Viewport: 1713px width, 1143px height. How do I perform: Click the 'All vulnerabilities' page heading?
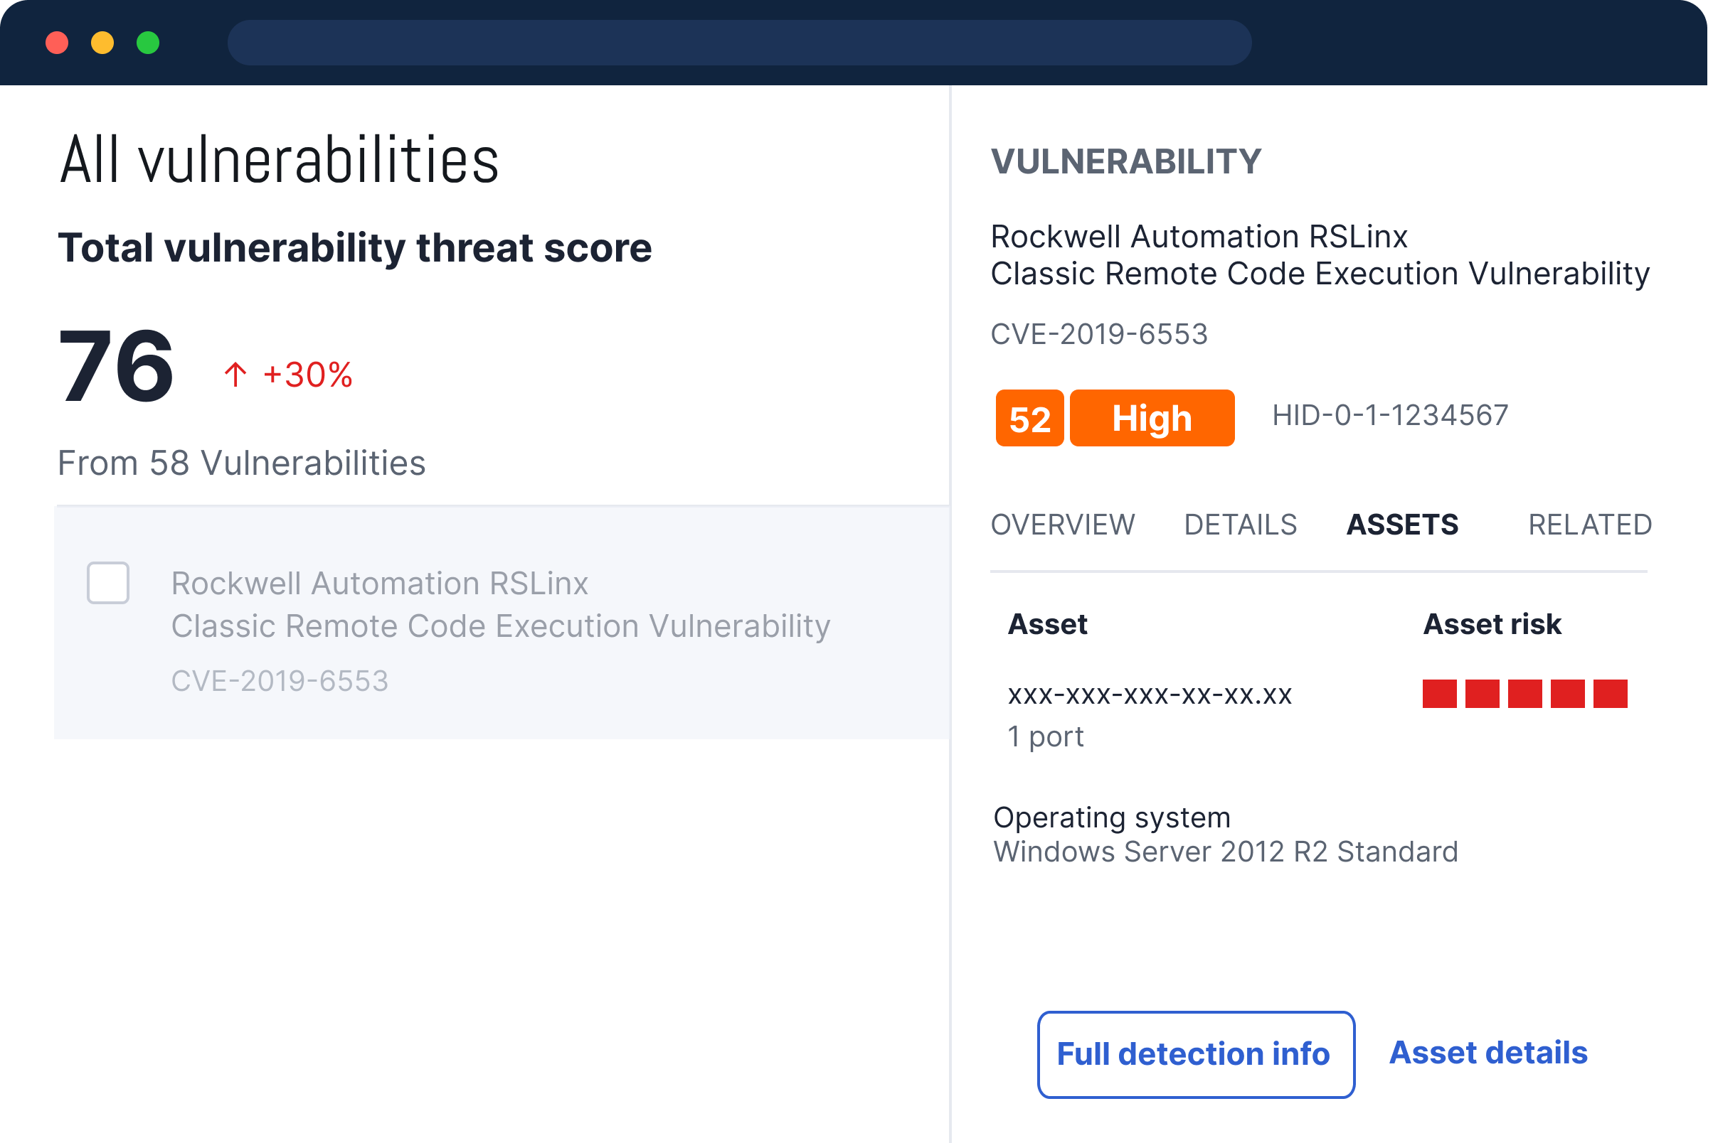click(x=280, y=159)
